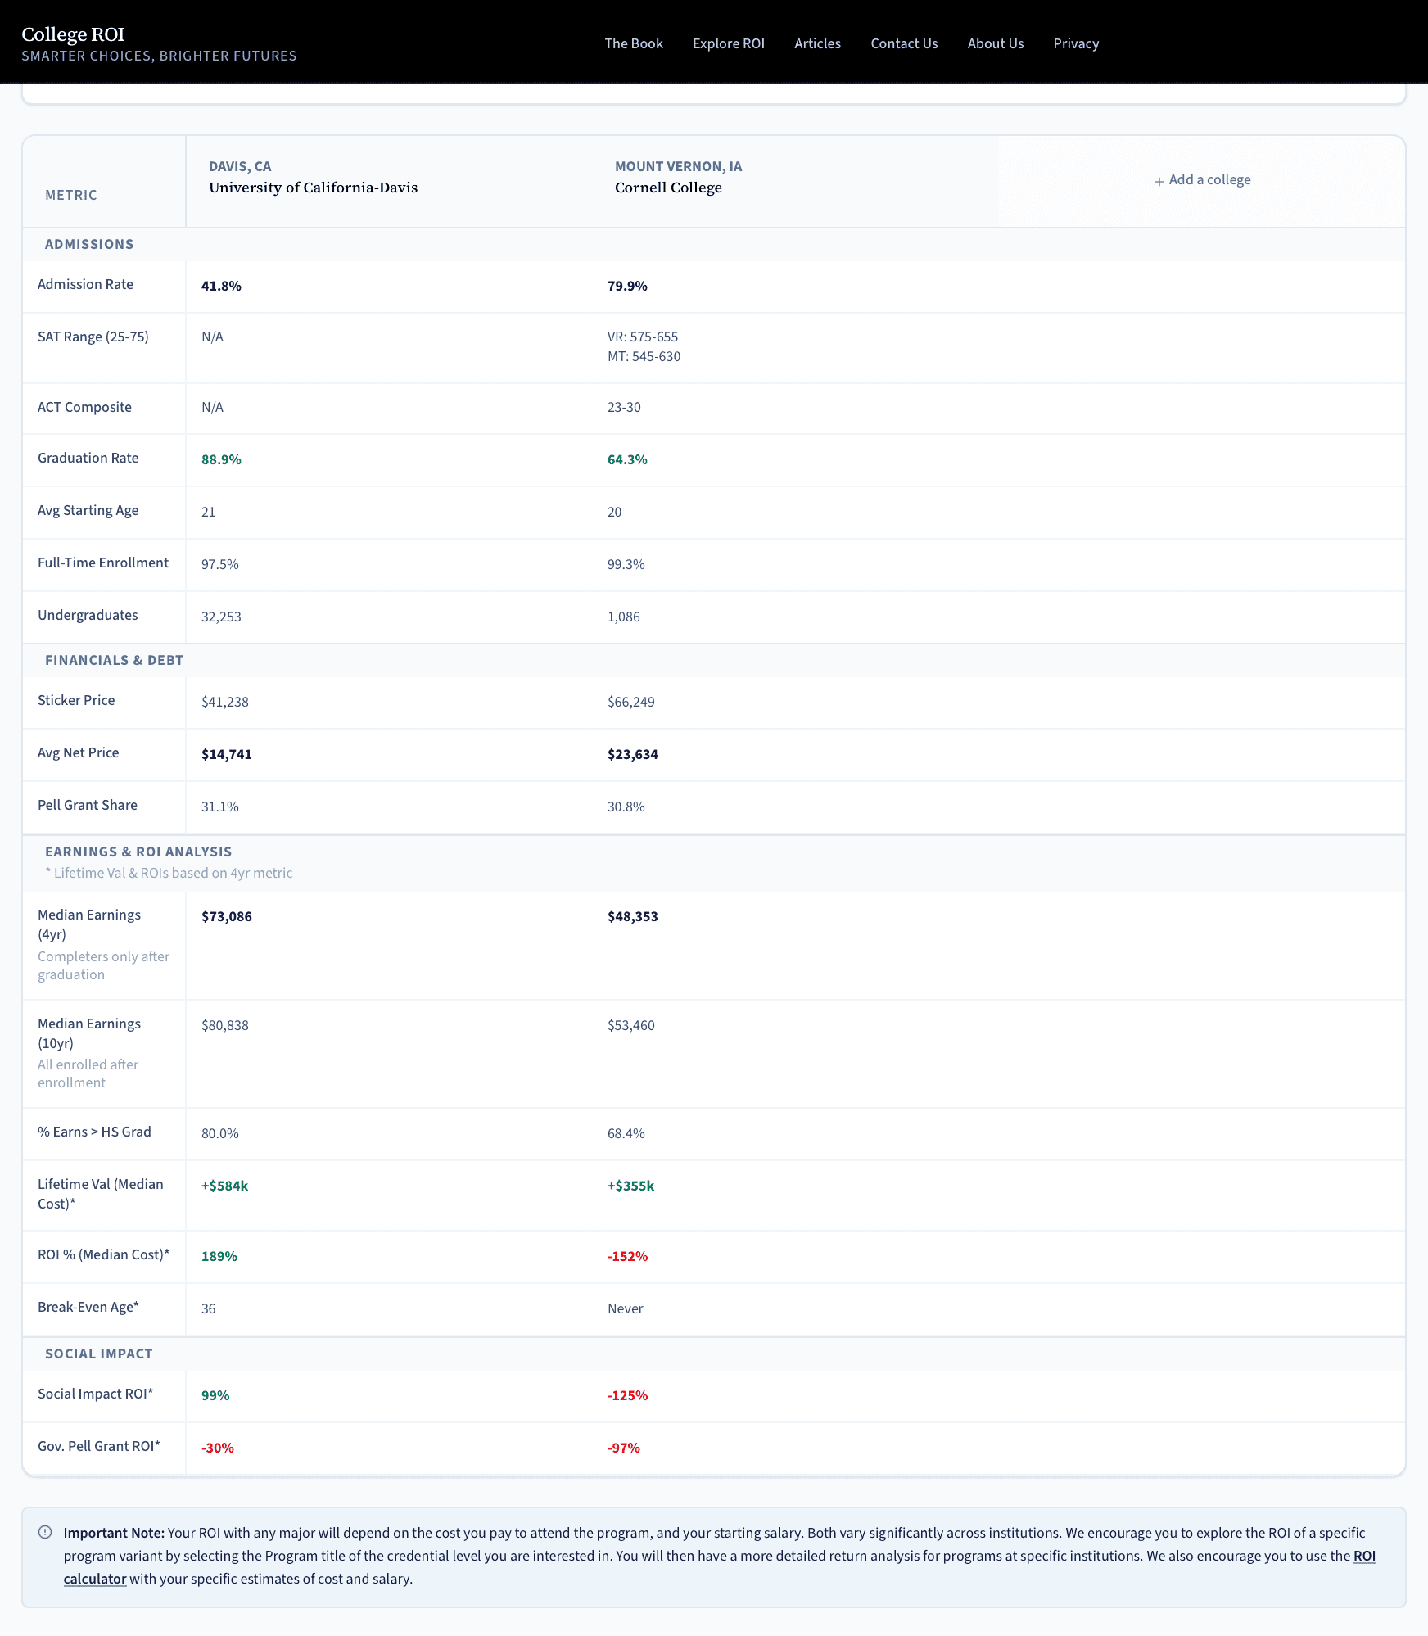This screenshot has width=1428, height=1636.
Task: Click the $41,238 sticker price
Action: pyautogui.click(x=225, y=702)
